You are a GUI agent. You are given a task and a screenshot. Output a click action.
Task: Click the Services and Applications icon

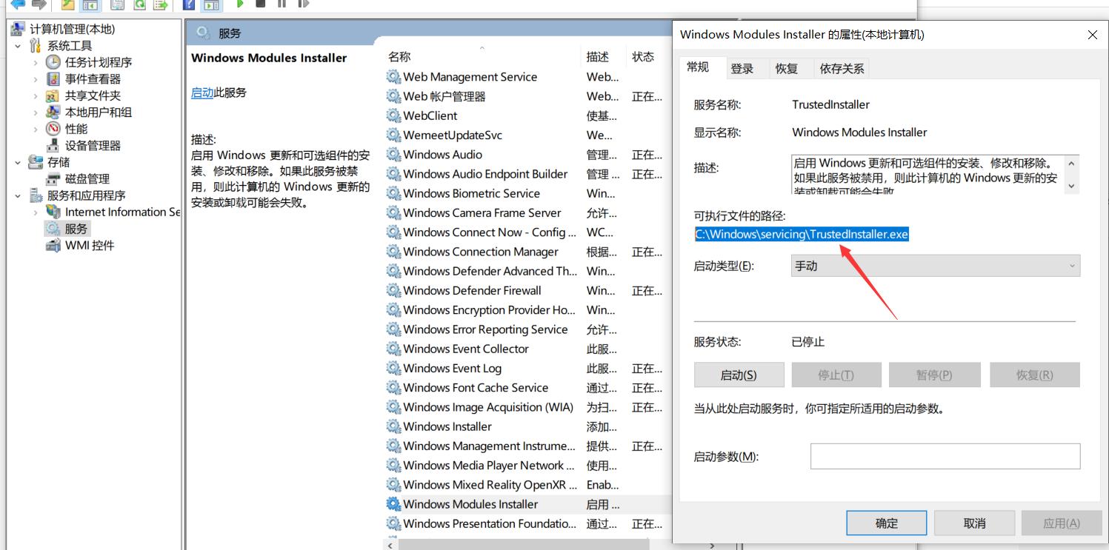[36, 195]
